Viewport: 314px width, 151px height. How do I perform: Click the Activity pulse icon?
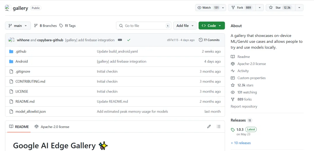tap(233, 71)
